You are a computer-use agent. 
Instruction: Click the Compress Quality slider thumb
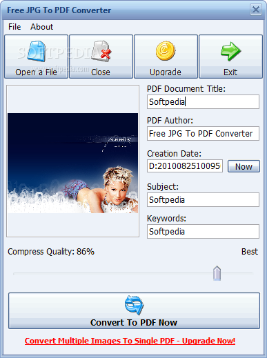pos(217,273)
